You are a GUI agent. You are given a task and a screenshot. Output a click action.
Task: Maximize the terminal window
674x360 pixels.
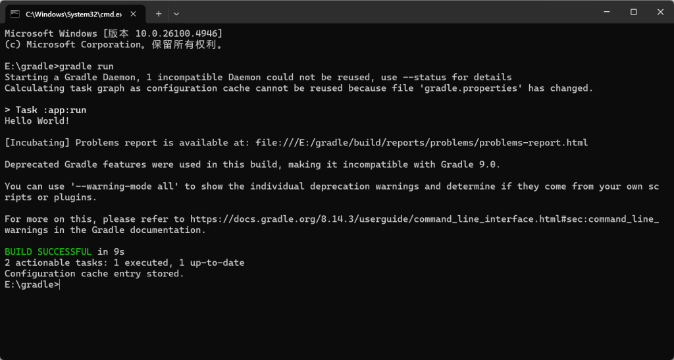[x=633, y=12]
